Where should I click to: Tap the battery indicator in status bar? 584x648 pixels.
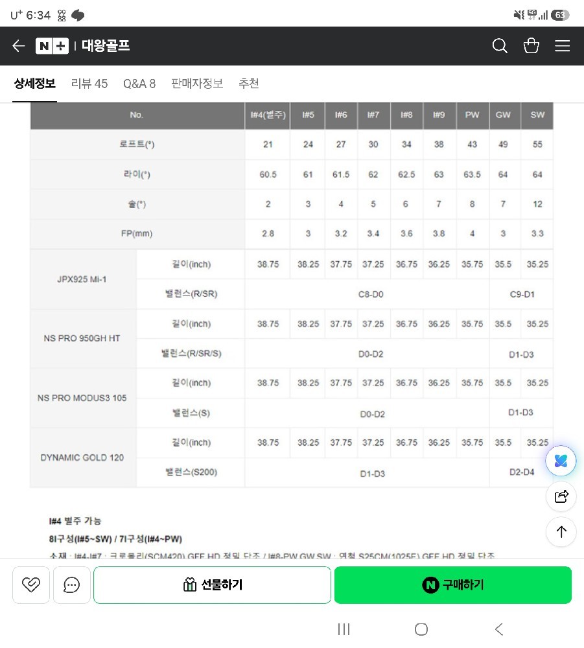pos(560,16)
